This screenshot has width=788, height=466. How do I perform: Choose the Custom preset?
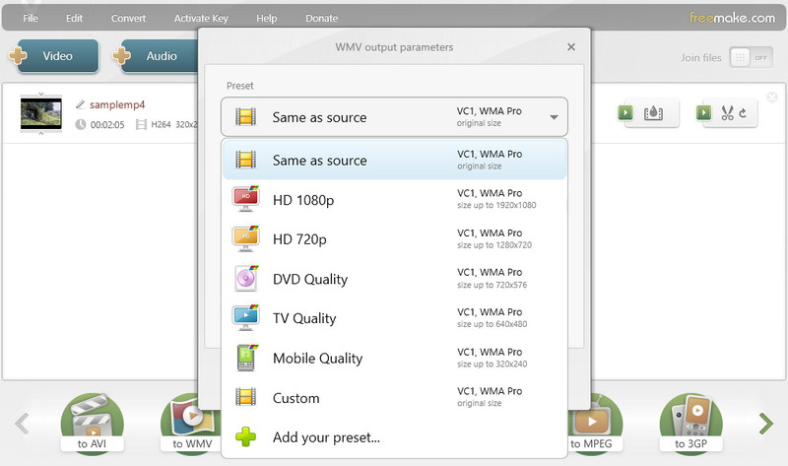[395, 398]
